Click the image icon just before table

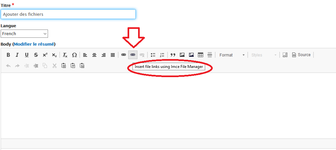(191, 55)
